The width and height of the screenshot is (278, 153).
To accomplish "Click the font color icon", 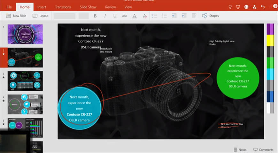I will [x=135, y=16].
